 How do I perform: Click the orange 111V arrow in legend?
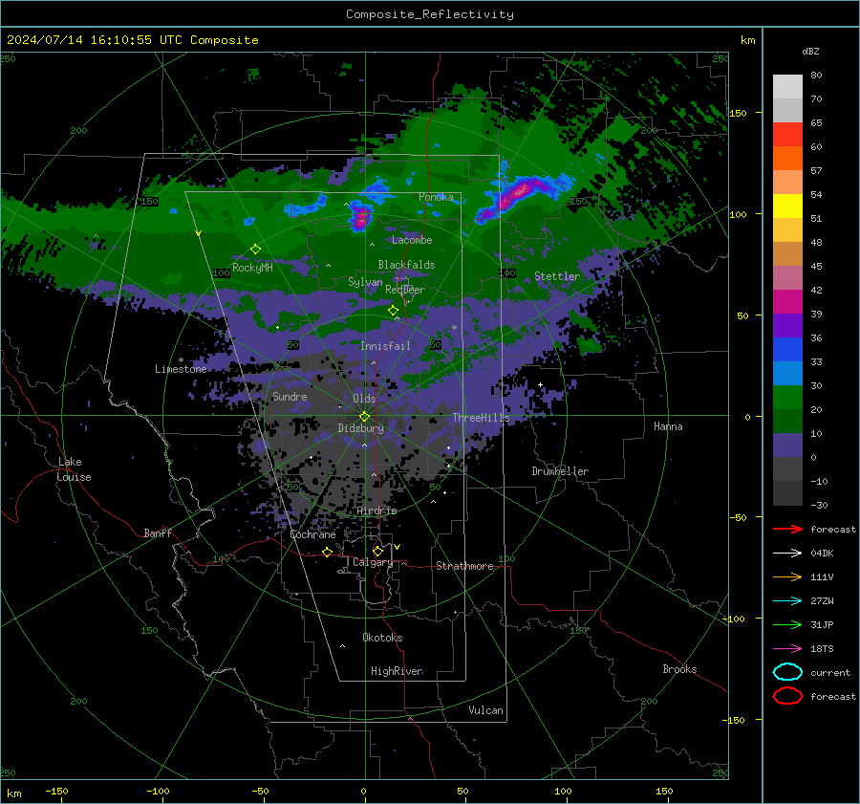coord(787,576)
